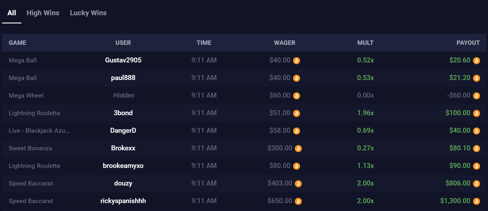Open the Mega Wheel game
The width and height of the screenshot is (488, 211).
[x=26, y=96]
